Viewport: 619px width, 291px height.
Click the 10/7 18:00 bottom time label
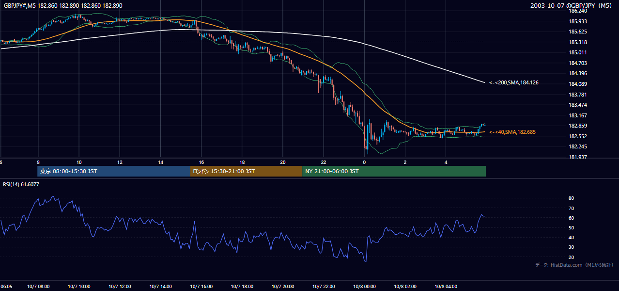242,286
